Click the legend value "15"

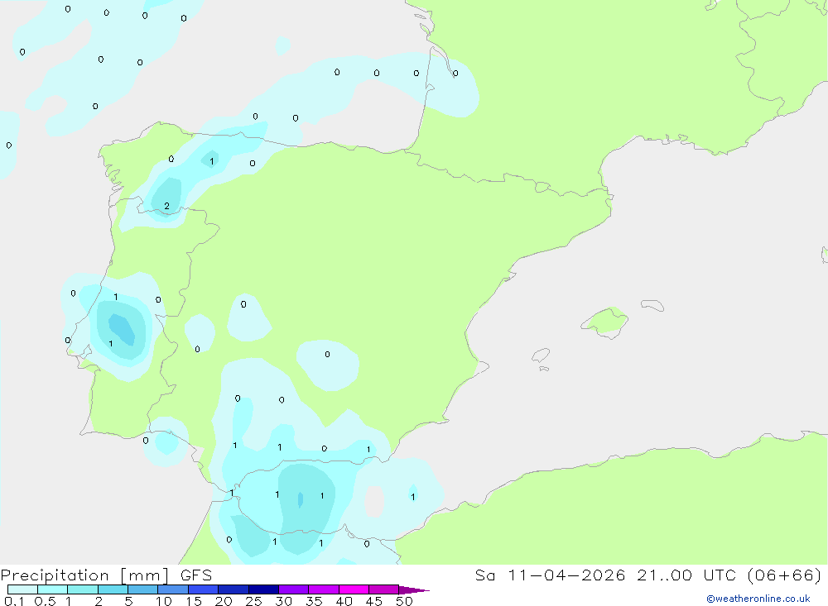[194, 601]
